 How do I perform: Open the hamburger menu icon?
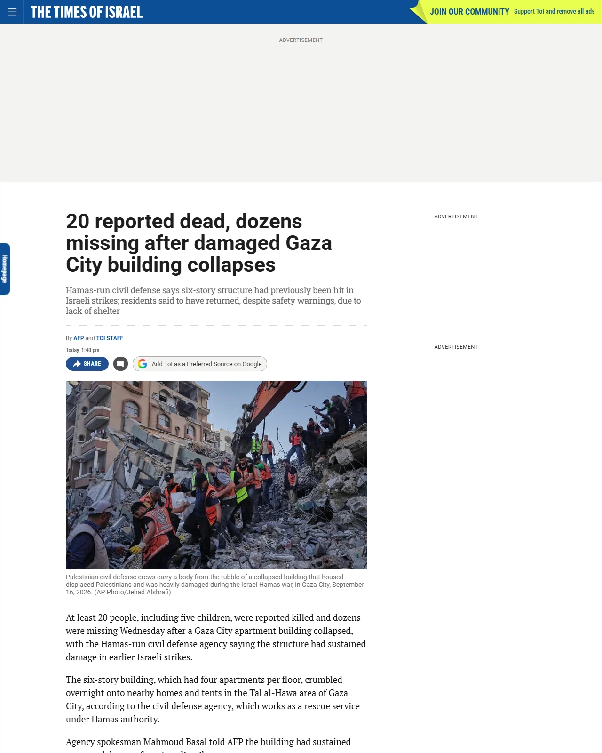[x=12, y=12]
